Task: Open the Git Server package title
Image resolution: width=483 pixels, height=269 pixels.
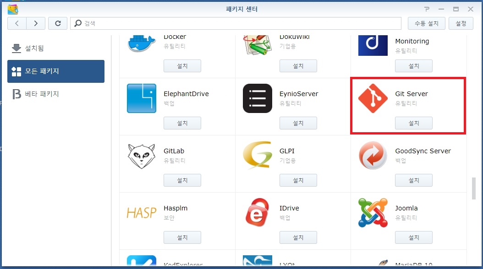Action: coord(412,94)
